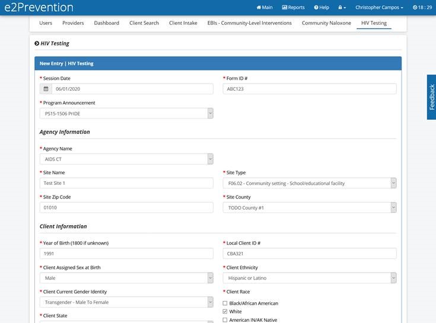
Task: Click the HIV Testing section arrow icon
Action: (37, 43)
